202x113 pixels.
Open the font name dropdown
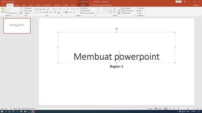(46, 9)
